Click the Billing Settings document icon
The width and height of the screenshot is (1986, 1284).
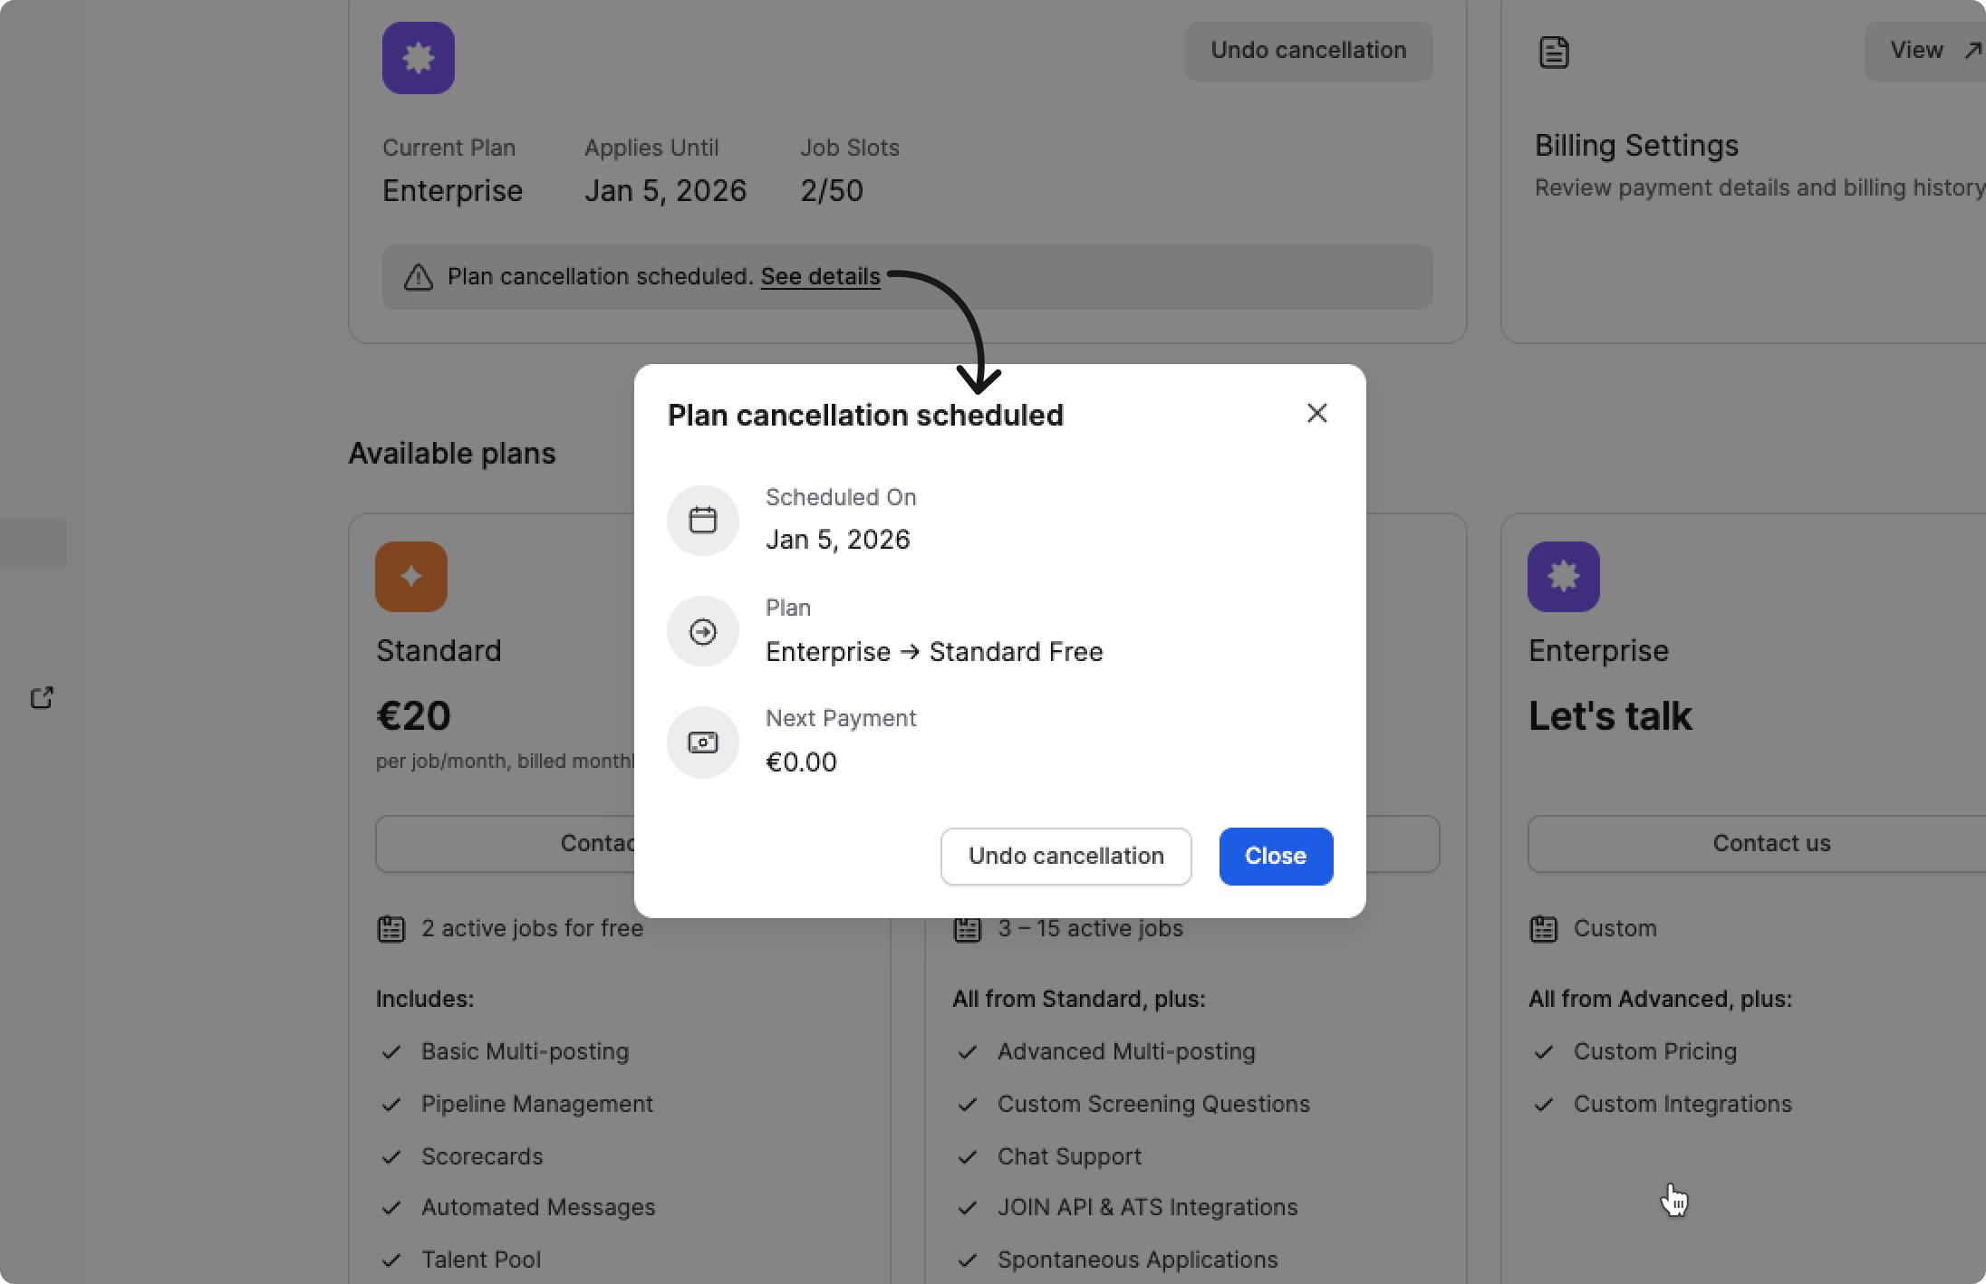click(x=1554, y=53)
